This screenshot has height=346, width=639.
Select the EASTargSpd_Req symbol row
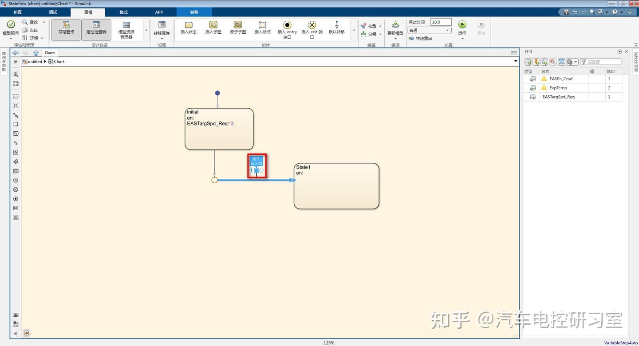click(572, 97)
